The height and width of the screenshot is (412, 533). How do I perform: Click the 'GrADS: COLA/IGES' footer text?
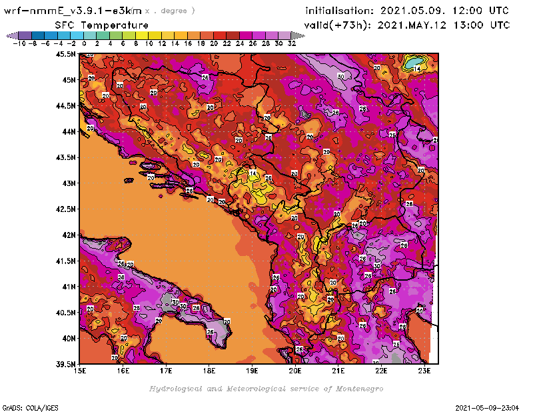coord(30,408)
